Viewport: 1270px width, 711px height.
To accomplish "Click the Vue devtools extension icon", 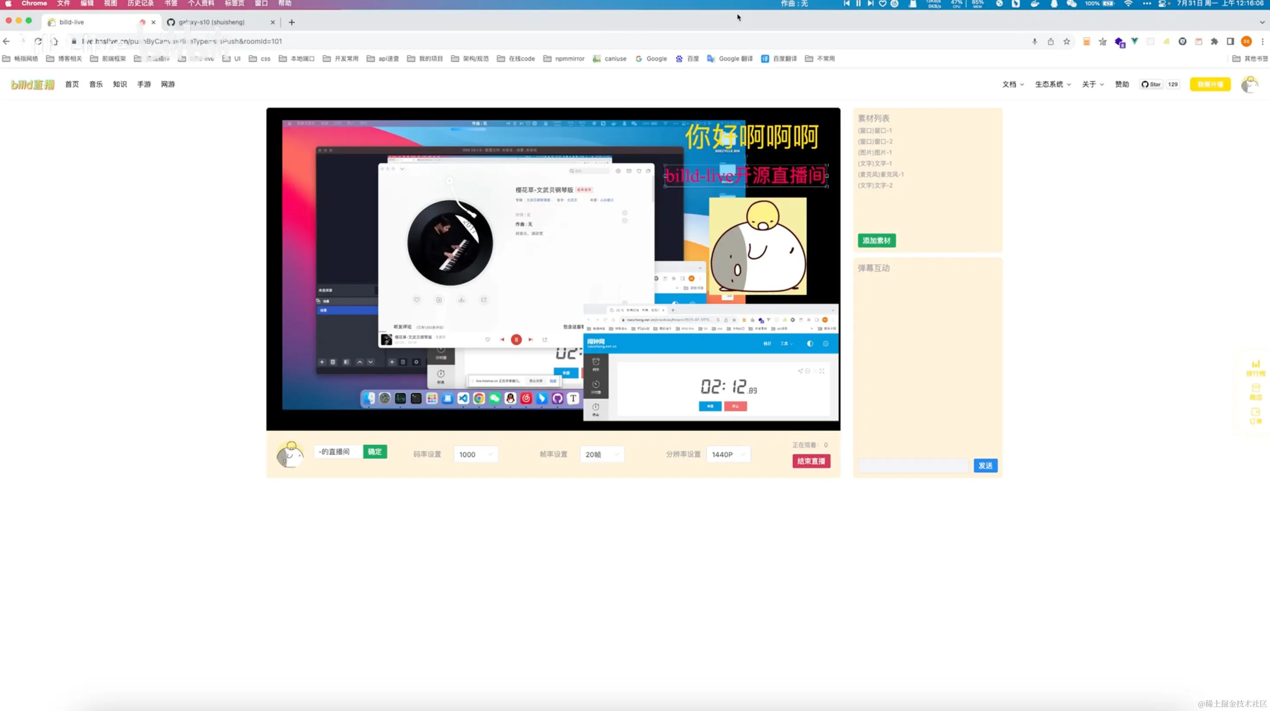I will click(x=1135, y=42).
